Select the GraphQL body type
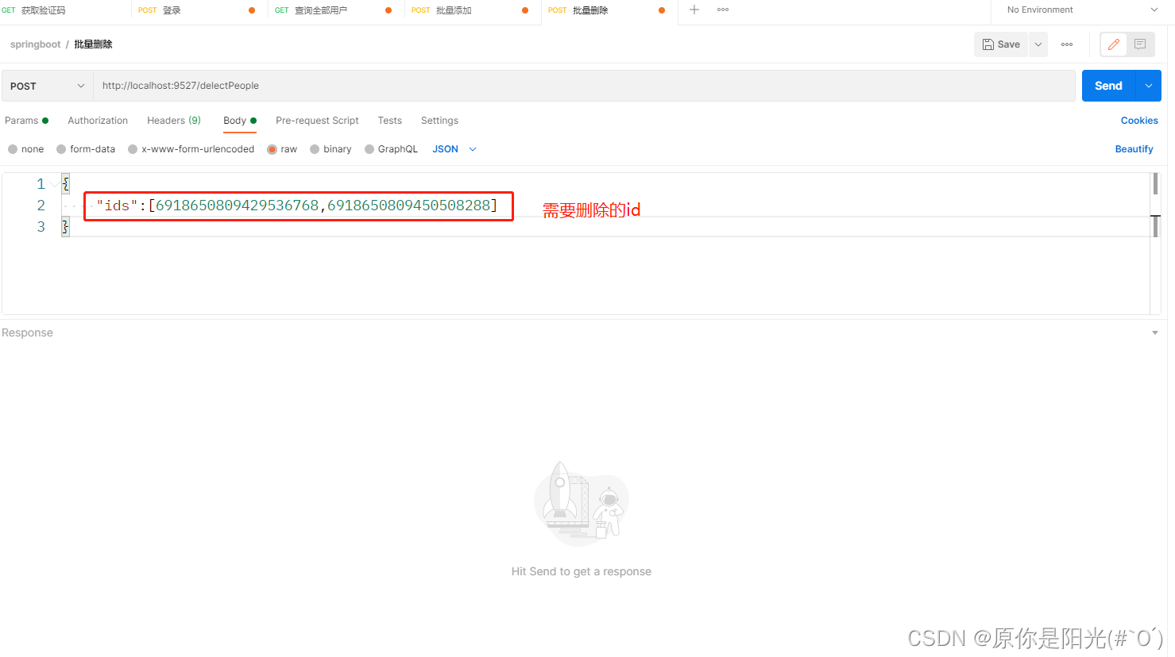Image resolution: width=1175 pixels, height=657 pixels. (391, 149)
